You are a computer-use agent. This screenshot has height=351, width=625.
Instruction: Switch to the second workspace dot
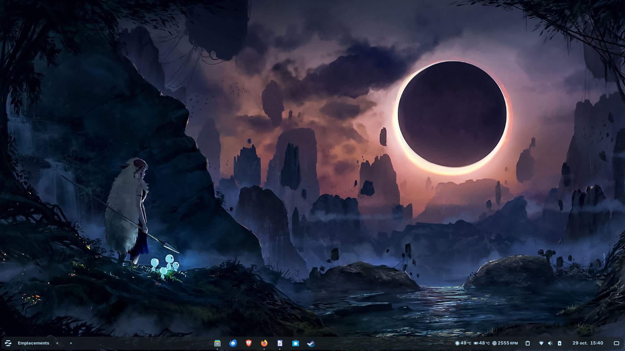pyautogui.click(x=71, y=343)
